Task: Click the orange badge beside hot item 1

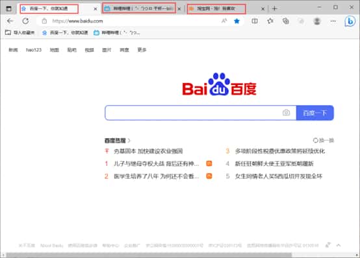Action: (x=209, y=163)
